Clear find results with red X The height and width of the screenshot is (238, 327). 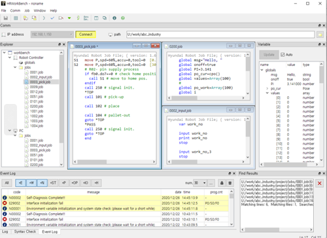click(x=320, y=183)
